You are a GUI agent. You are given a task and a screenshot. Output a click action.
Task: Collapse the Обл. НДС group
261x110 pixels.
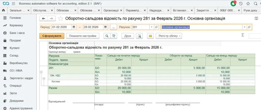pos(44,79)
